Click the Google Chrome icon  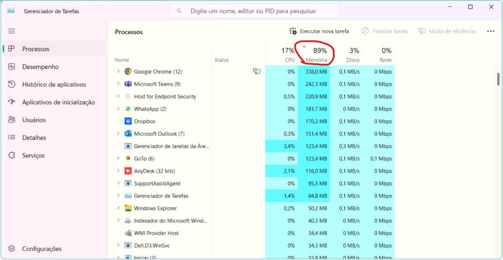(128, 71)
